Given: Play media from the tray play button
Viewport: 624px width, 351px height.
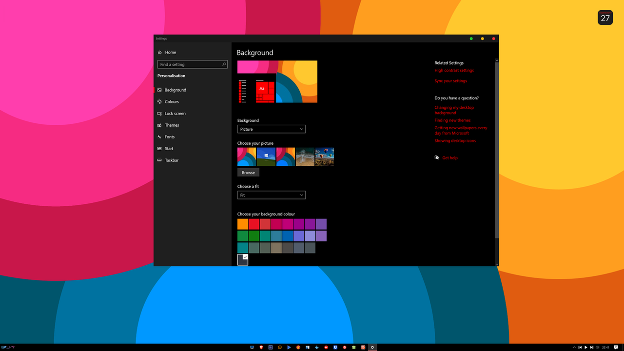Looking at the screenshot, I should tap(586, 347).
